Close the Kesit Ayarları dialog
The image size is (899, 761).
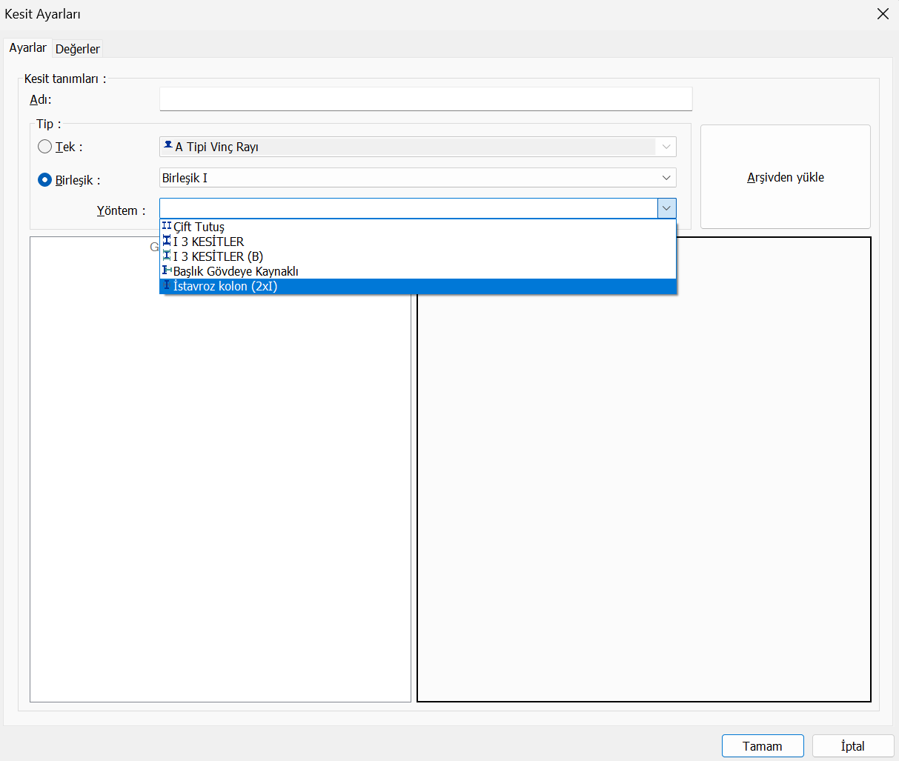pos(883,14)
